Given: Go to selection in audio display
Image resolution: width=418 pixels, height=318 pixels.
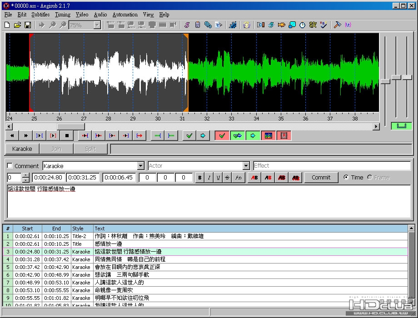Looking at the screenshot, I should pos(203,136).
